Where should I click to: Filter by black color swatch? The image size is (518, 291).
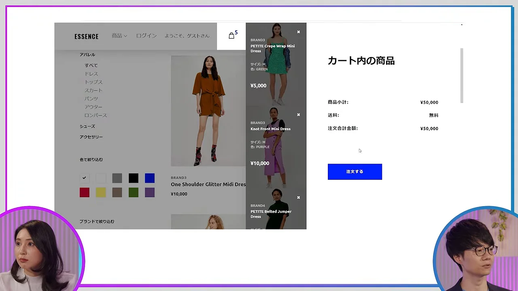pyautogui.click(x=134, y=178)
